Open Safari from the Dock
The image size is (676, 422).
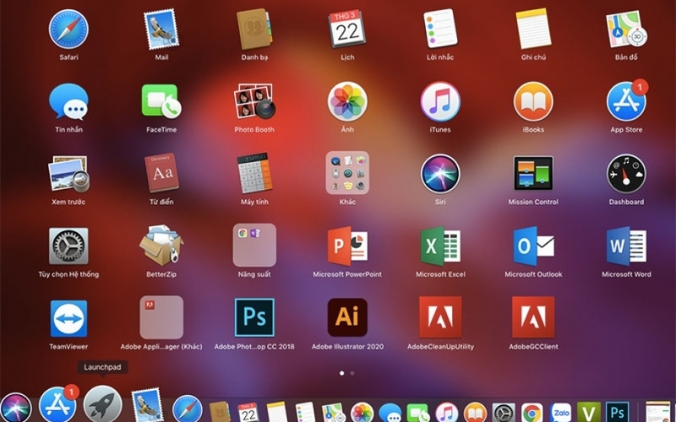[188, 409]
